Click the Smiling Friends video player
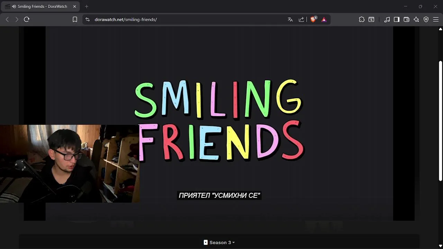The image size is (443, 249). (x=219, y=123)
